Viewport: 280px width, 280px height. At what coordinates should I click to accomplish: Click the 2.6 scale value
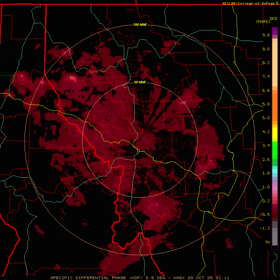tap(266, 160)
